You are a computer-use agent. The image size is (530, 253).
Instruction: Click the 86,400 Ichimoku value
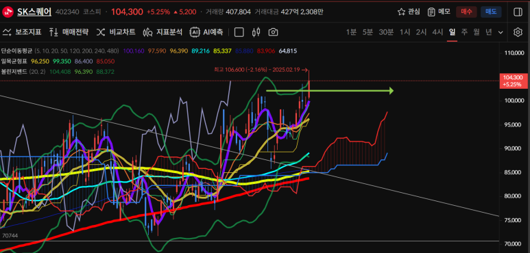[84, 62]
